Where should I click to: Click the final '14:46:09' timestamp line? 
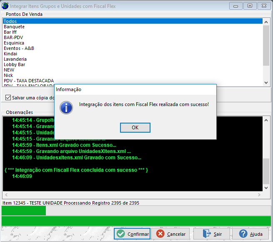point(22,176)
